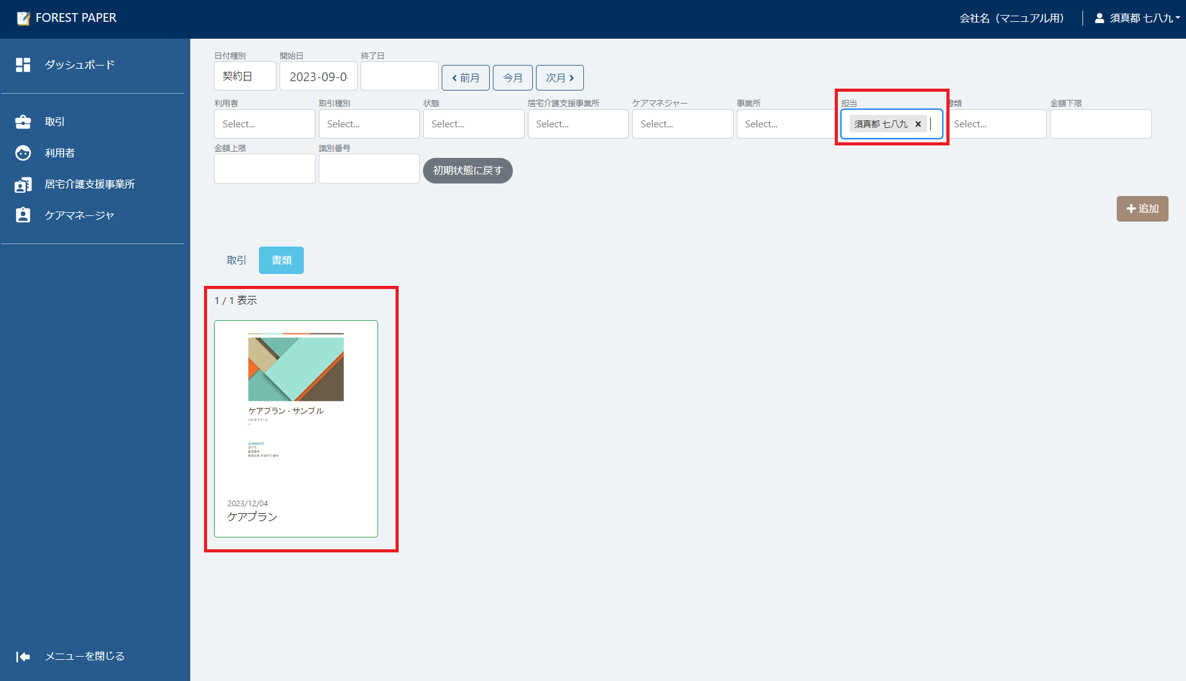The width and height of the screenshot is (1186, 681).
Task: Collapse the menu with メニューを閉じる icon
Action: (x=23, y=656)
